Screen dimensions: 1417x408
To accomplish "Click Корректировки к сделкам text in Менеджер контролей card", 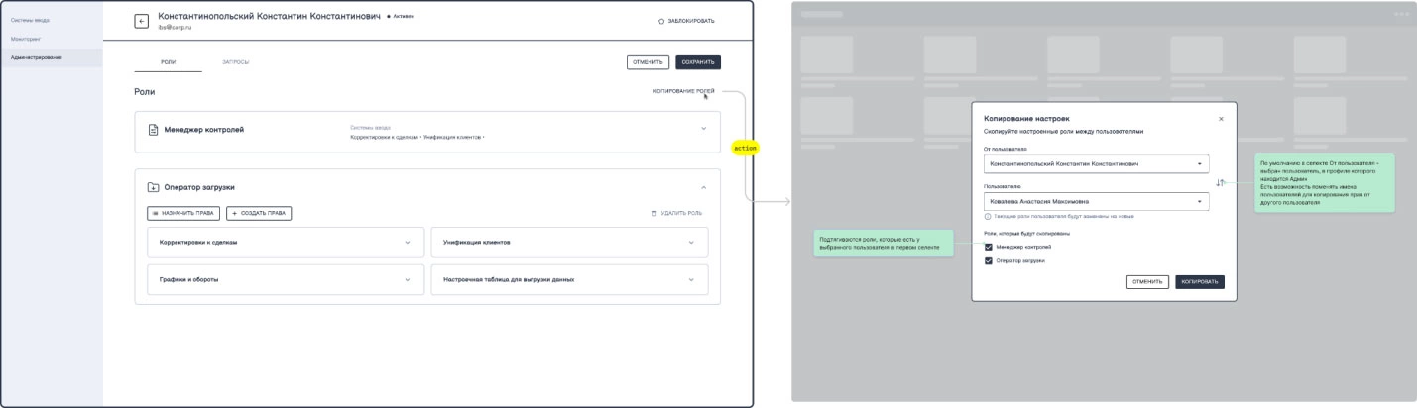I will tap(385, 137).
